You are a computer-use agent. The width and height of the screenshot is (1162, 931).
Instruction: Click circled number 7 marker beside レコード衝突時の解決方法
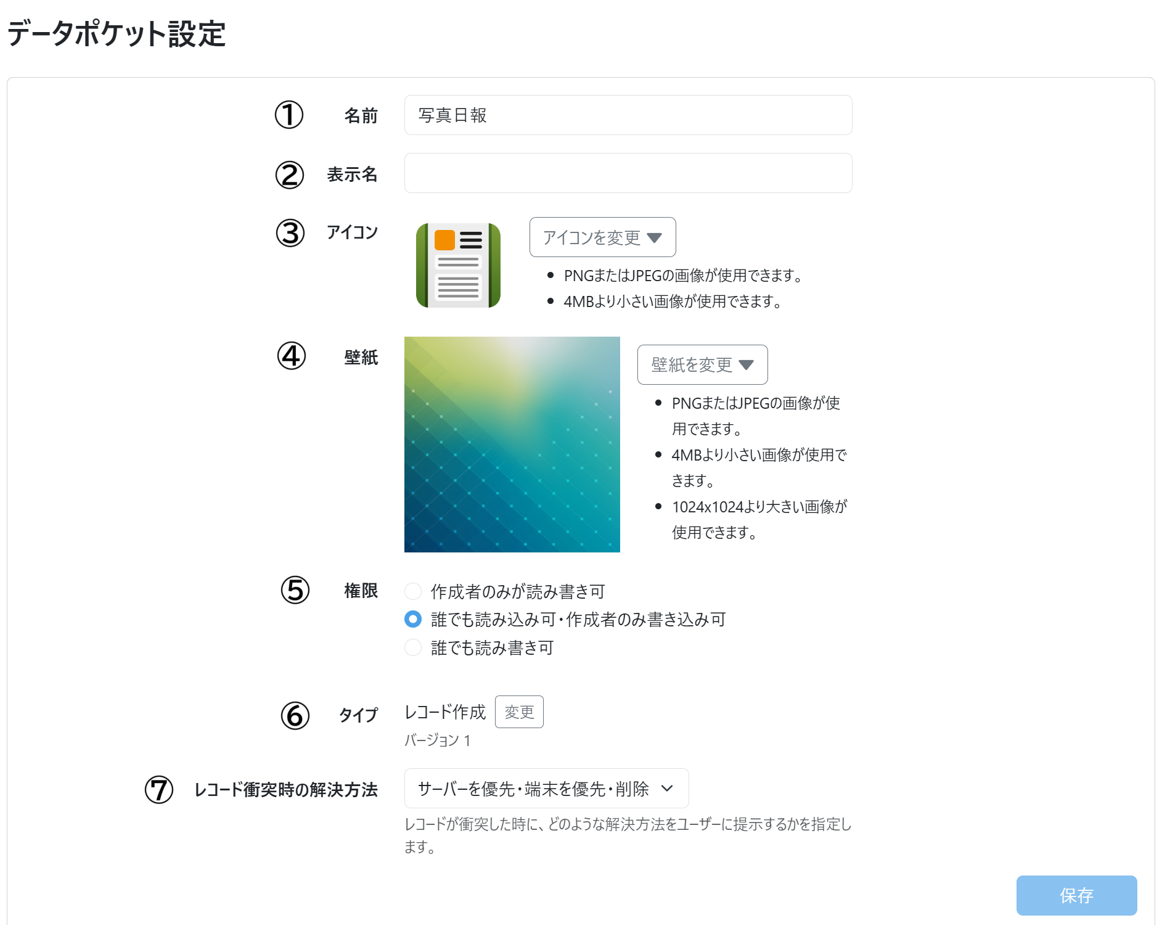(159, 790)
